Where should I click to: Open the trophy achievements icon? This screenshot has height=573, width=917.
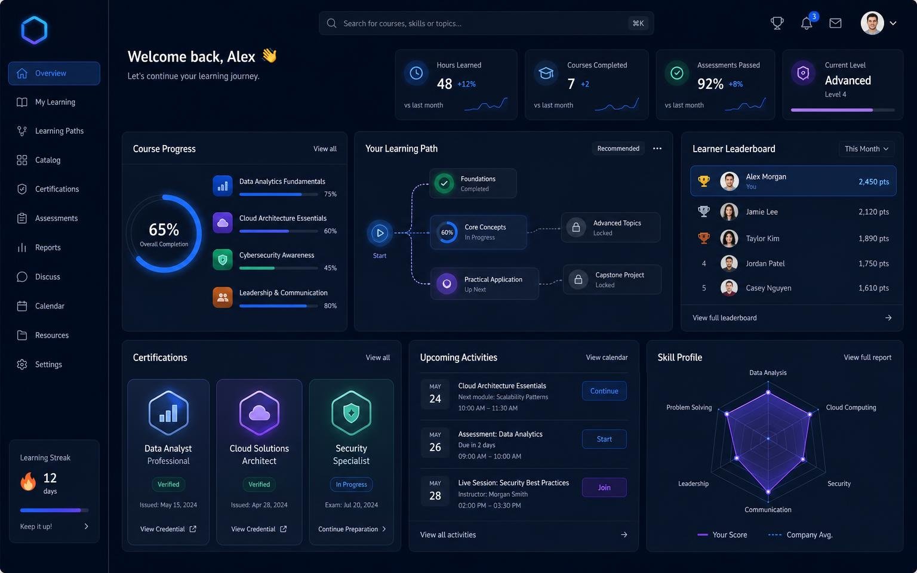pyautogui.click(x=777, y=23)
